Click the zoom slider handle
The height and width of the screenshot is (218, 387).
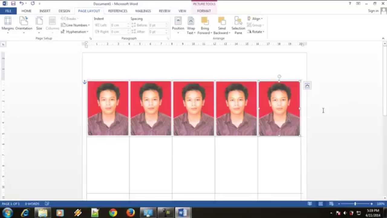pos(355,204)
